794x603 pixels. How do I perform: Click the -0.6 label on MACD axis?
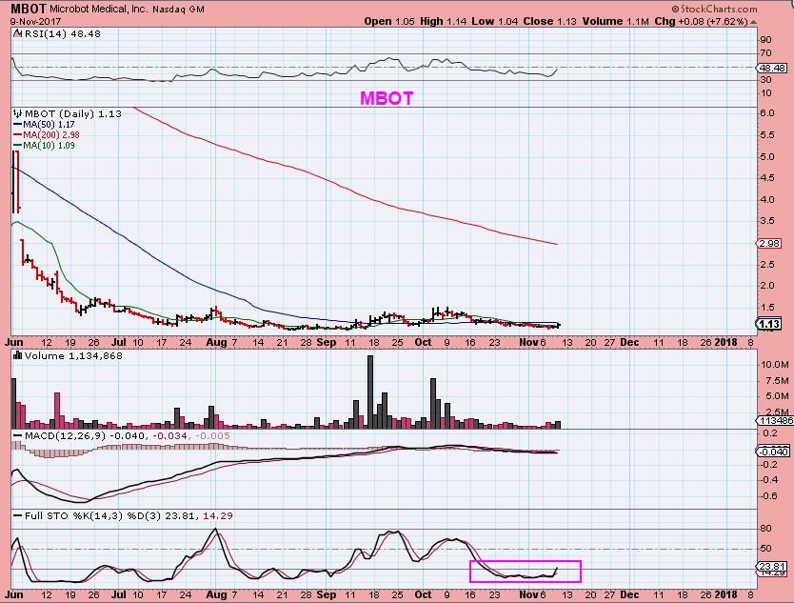(x=769, y=496)
